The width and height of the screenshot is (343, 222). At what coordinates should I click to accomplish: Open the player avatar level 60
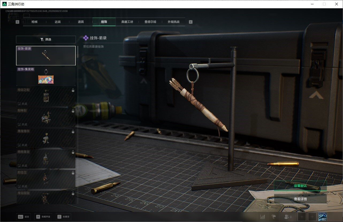(x=323, y=217)
